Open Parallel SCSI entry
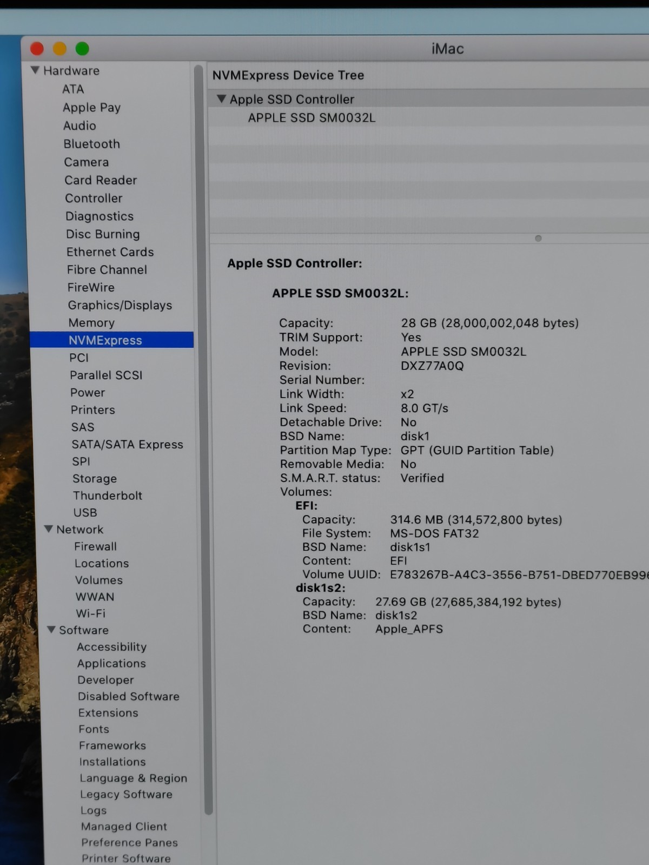 106,375
